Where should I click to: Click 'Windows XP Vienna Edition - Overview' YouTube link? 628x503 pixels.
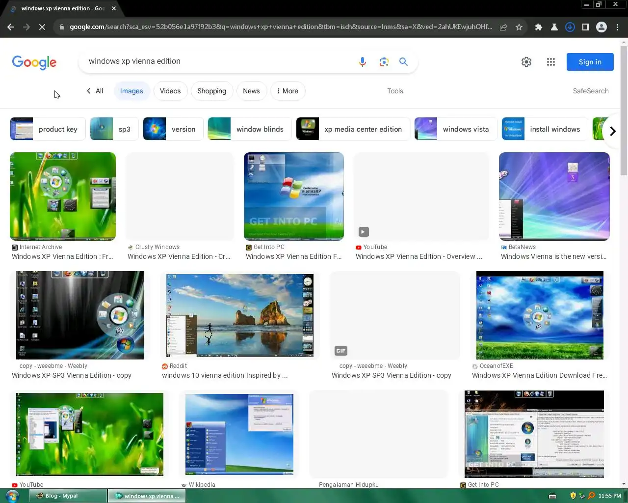(x=419, y=256)
